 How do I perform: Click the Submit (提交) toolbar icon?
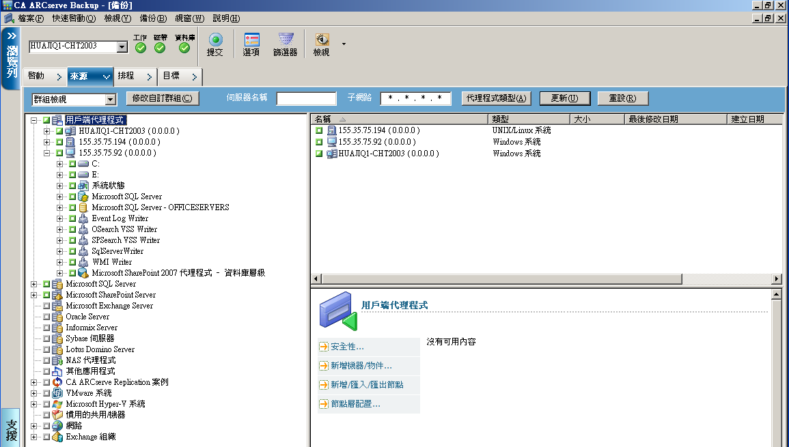point(215,40)
